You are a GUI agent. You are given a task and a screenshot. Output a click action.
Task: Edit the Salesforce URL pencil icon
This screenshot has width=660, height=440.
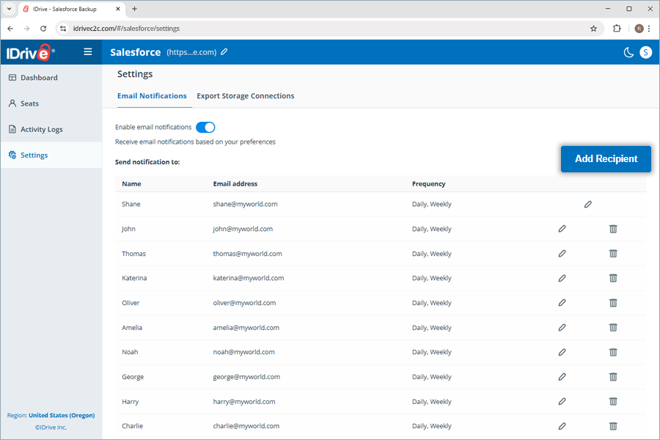pyautogui.click(x=224, y=52)
